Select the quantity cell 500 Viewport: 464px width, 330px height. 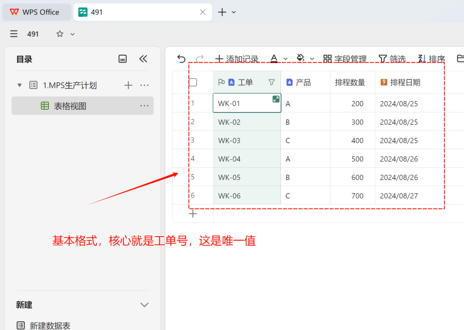[x=353, y=159]
